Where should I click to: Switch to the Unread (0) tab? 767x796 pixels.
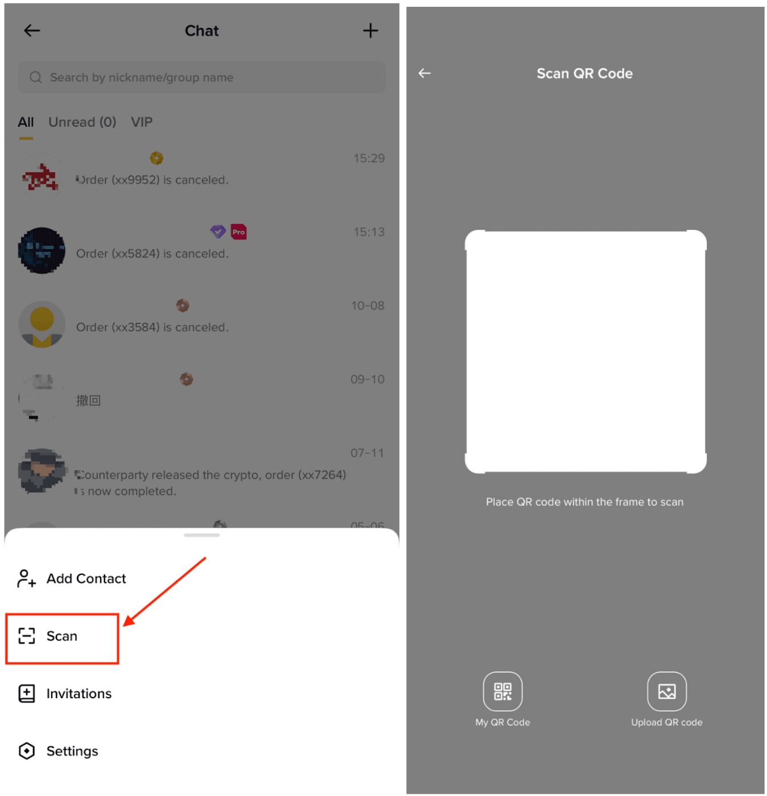[82, 122]
